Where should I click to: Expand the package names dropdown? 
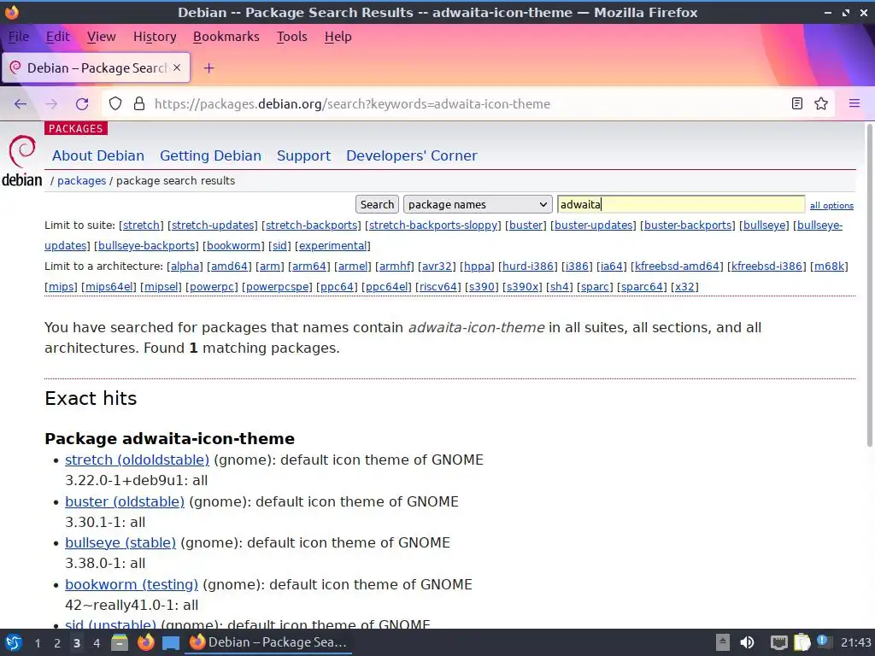[478, 204]
